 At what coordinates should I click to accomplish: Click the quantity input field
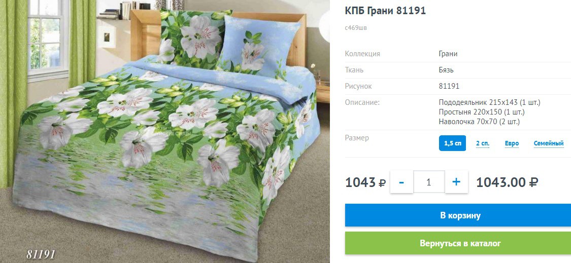coord(428,182)
